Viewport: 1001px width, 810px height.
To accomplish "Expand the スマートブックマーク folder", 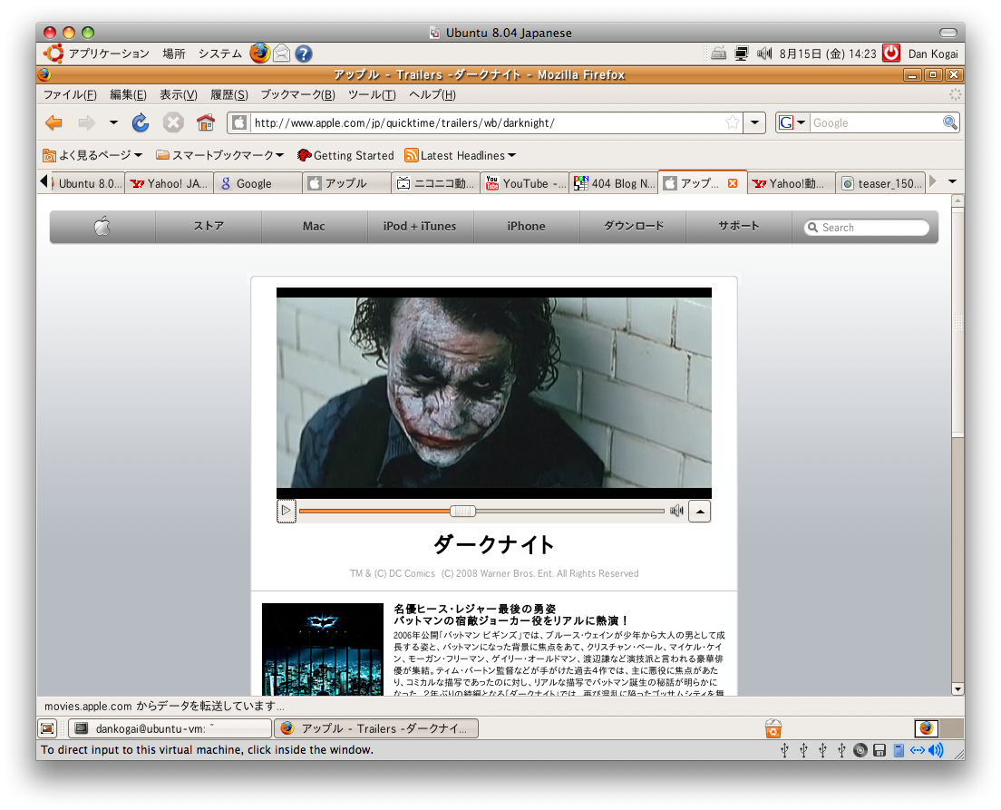I will click(219, 155).
